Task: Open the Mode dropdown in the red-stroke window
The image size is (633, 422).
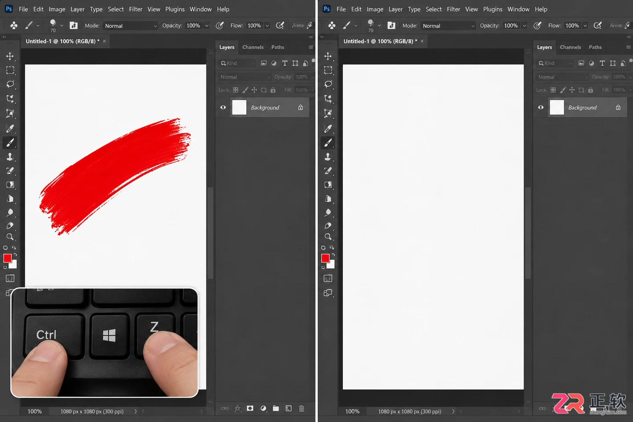Action: [x=131, y=26]
